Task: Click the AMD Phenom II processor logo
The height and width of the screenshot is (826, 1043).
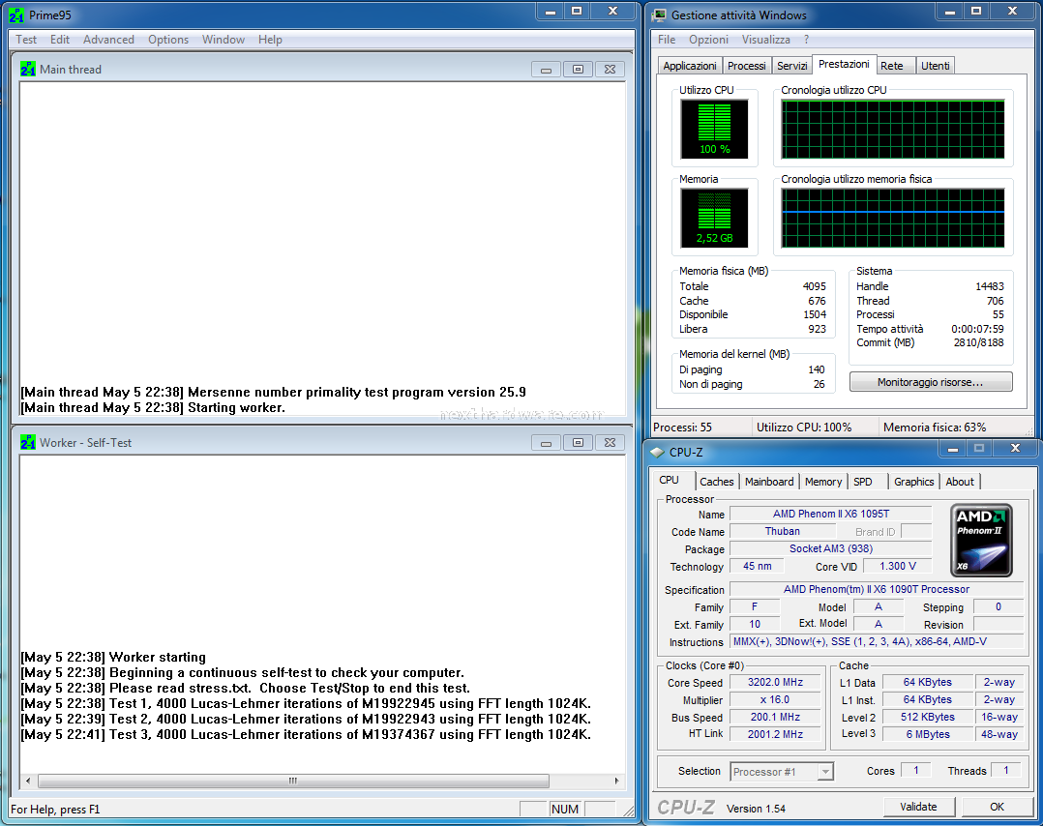Action: (981, 540)
